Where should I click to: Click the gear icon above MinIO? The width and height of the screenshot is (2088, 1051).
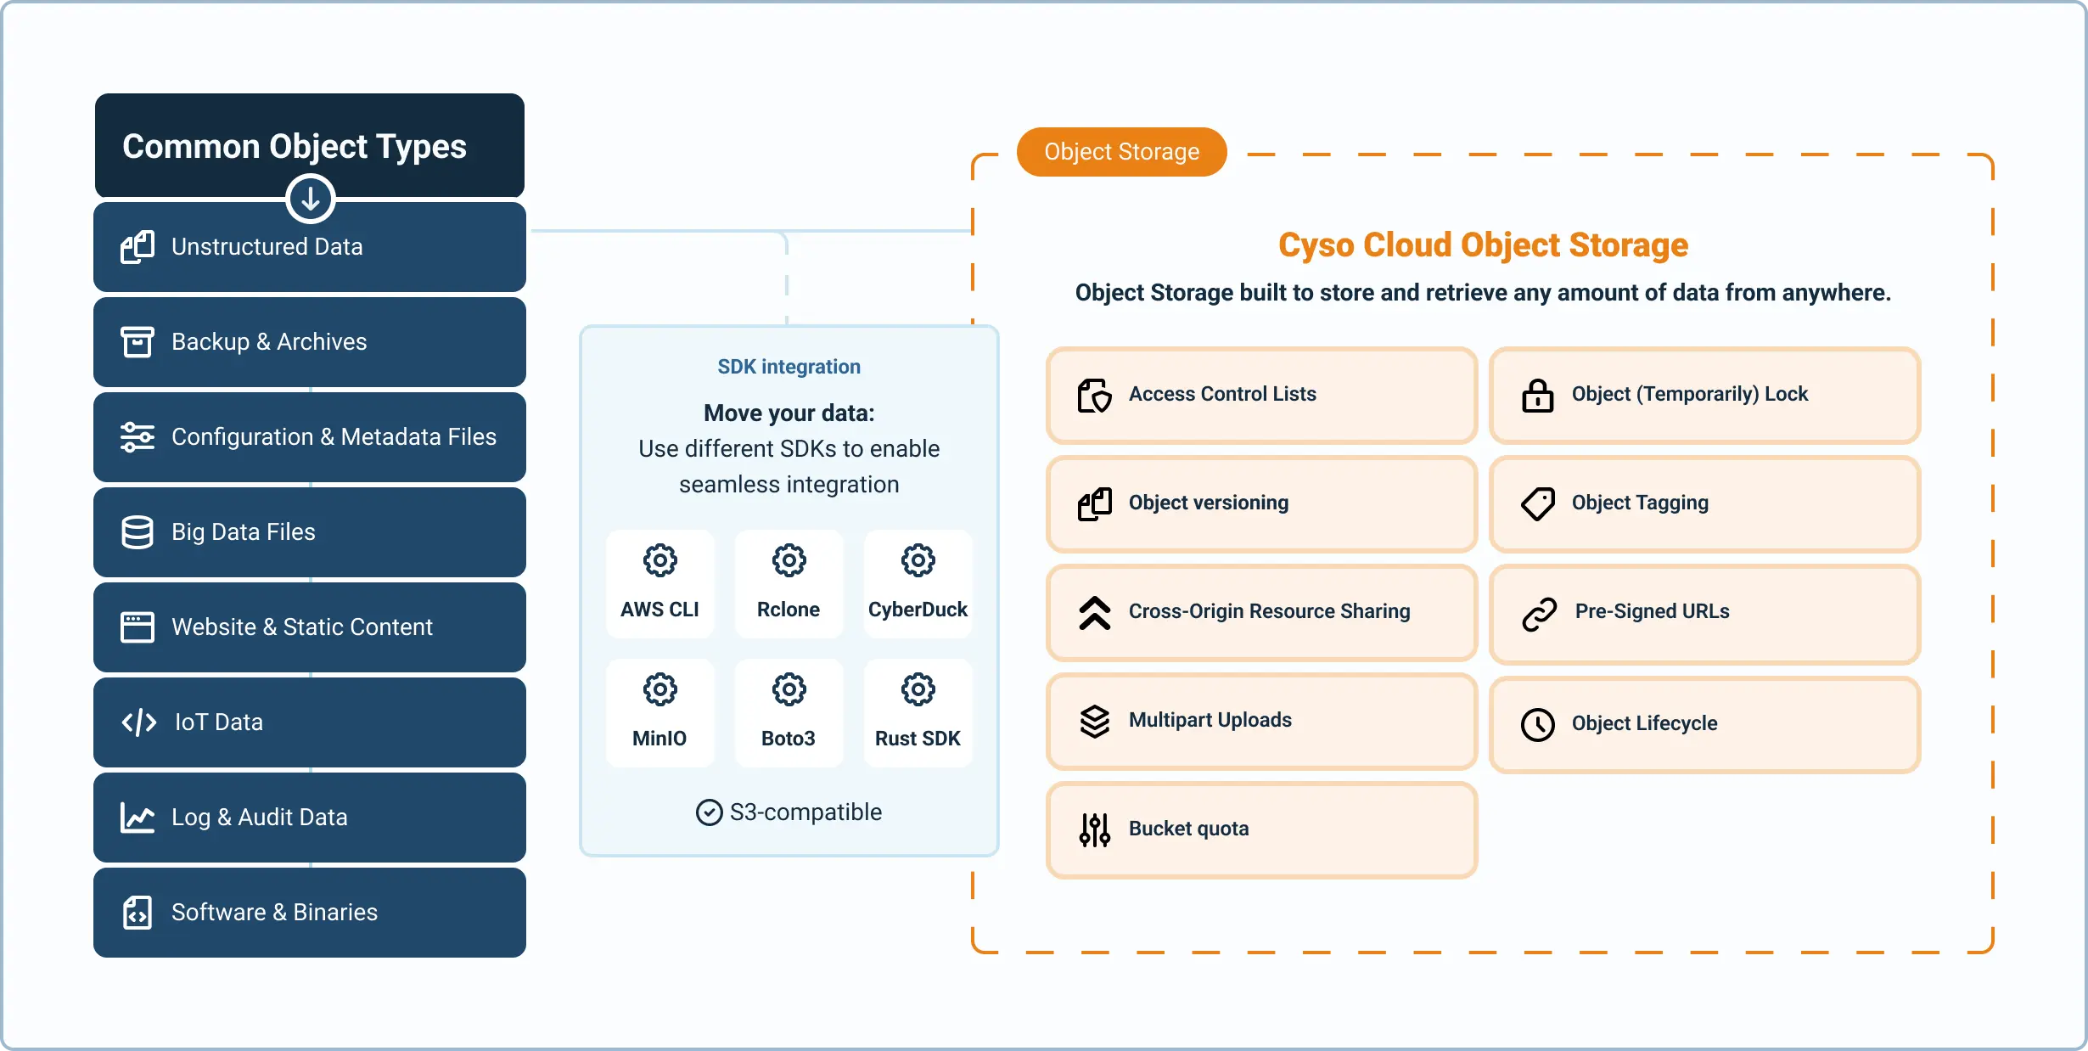(660, 689)
